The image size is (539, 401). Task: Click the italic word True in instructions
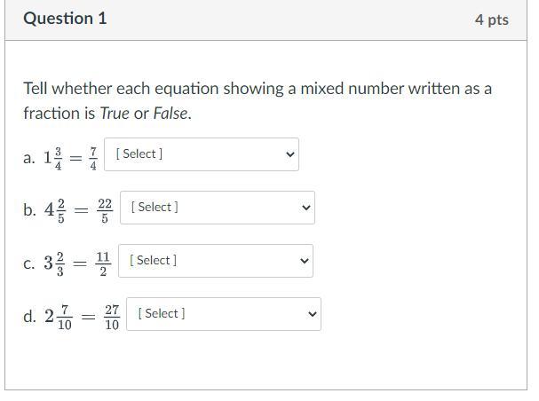(115, 114)
